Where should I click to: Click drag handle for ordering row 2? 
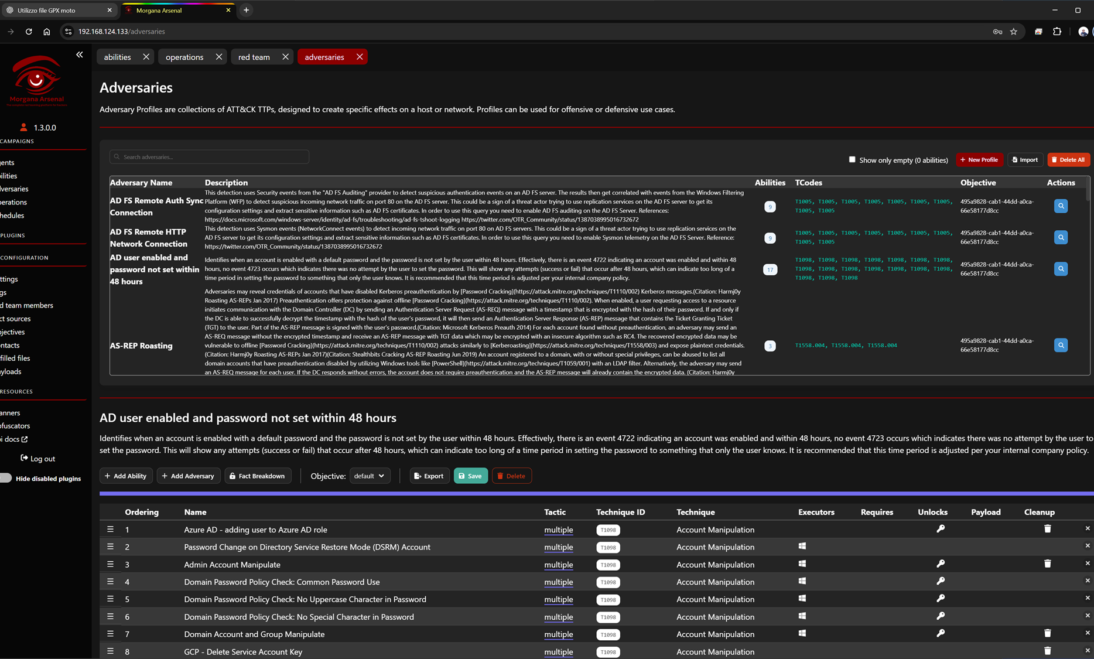point(110,547)
